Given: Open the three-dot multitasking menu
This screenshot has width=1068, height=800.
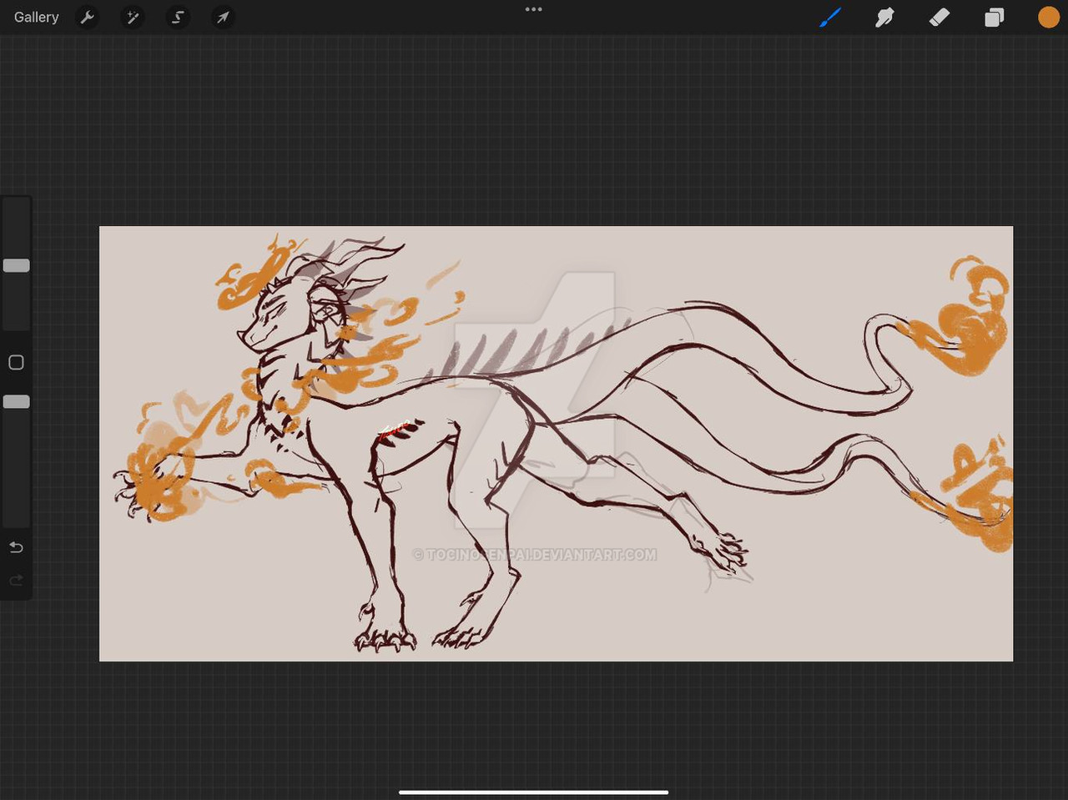Looking at the screenshot, I should [x=534, y=9].
